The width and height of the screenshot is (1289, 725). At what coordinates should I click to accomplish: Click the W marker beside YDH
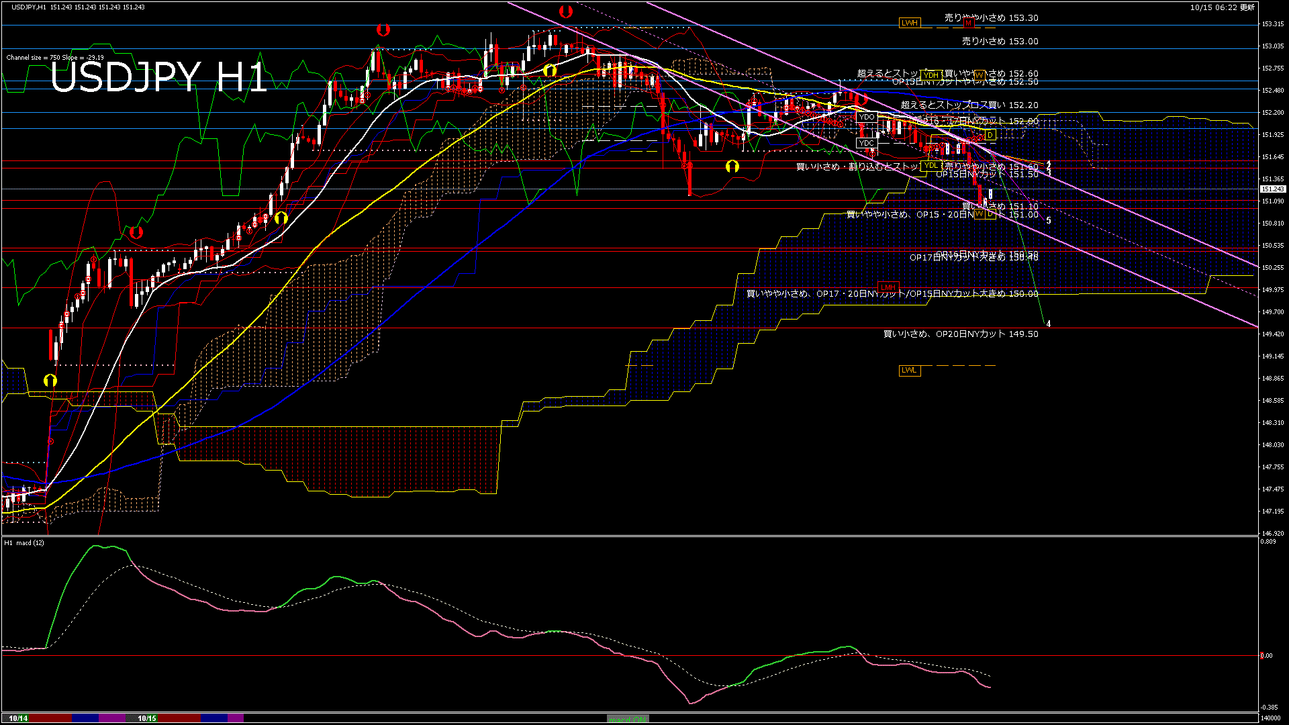pos(979,75)
